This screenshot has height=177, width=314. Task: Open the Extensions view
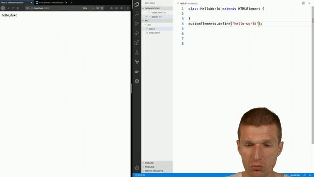point(137,43)
